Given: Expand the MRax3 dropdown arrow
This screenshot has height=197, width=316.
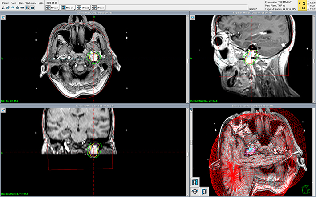Looking at the screenshot, I should tap(59, 9).
